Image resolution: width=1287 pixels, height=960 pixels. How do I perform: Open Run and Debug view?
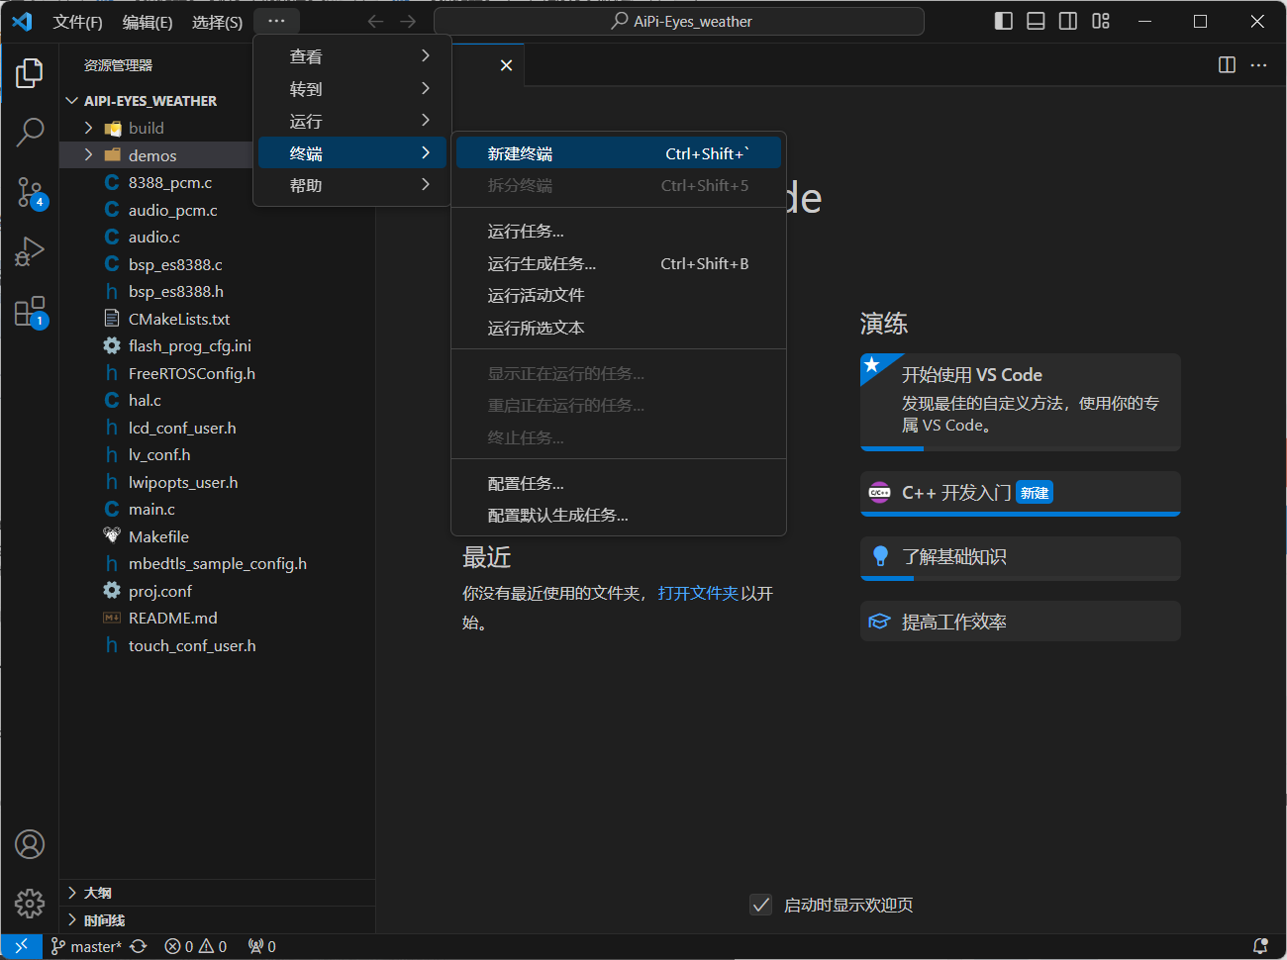[30, 251]
